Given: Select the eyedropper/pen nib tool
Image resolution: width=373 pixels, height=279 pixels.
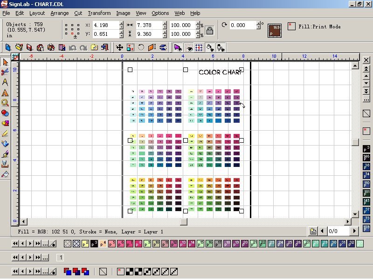Looking at the screenshot, I should [5, 154].
